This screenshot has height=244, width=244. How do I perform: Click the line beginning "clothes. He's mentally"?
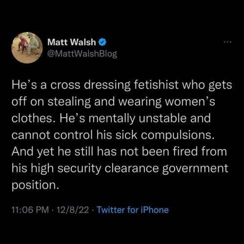click(111, 119)
